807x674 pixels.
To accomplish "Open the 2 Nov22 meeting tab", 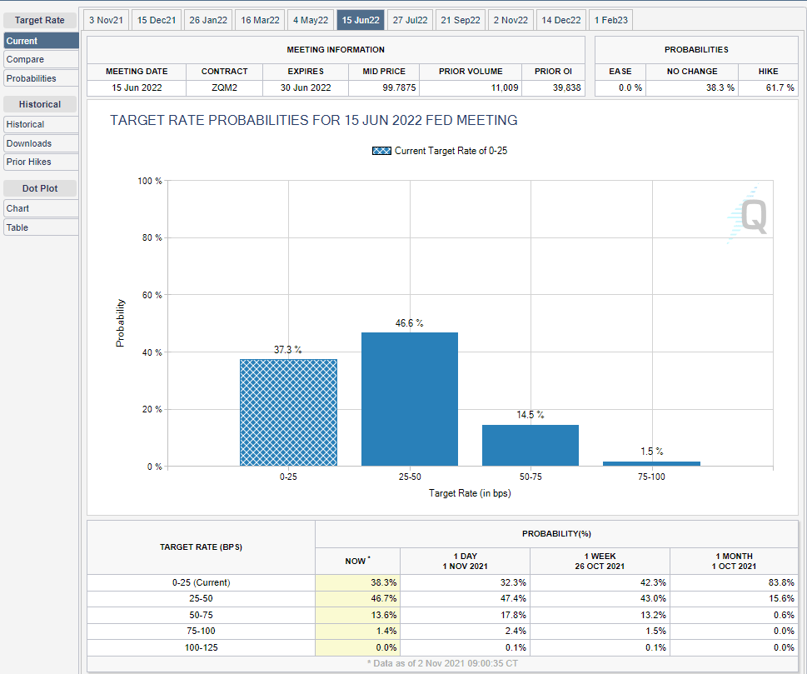I will (x=511, y=20).
